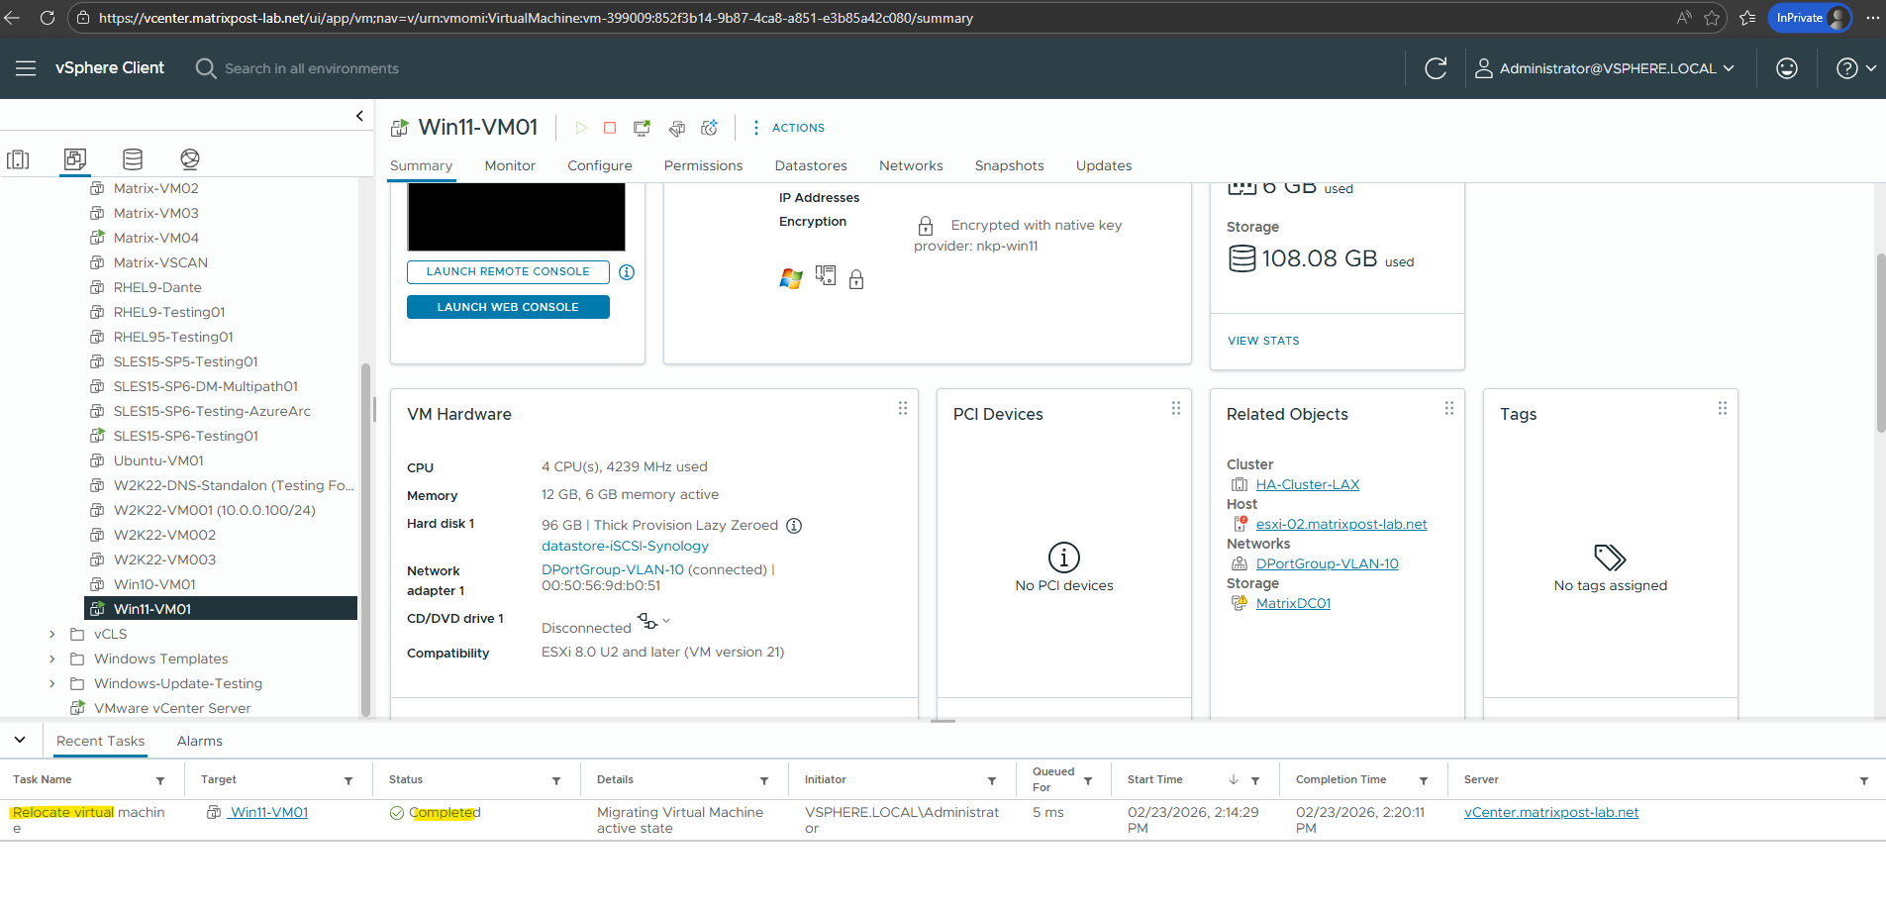Power off the VM with the red stop icon
1886x913 pixels.
610,128
